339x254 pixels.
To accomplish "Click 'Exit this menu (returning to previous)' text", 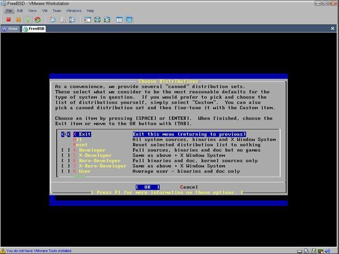I will pyautogui.click(x=190, y=134).
